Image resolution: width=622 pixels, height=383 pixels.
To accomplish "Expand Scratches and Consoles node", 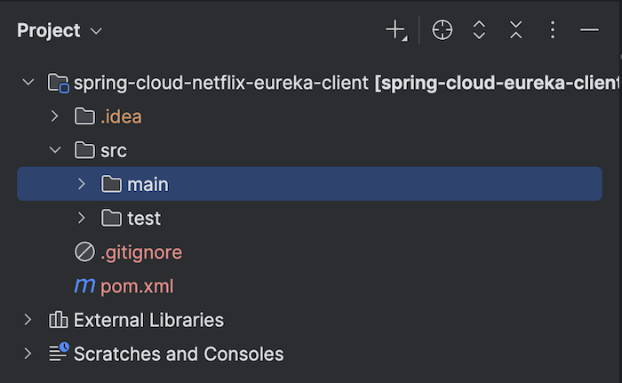I will click(x=28, y=354).
